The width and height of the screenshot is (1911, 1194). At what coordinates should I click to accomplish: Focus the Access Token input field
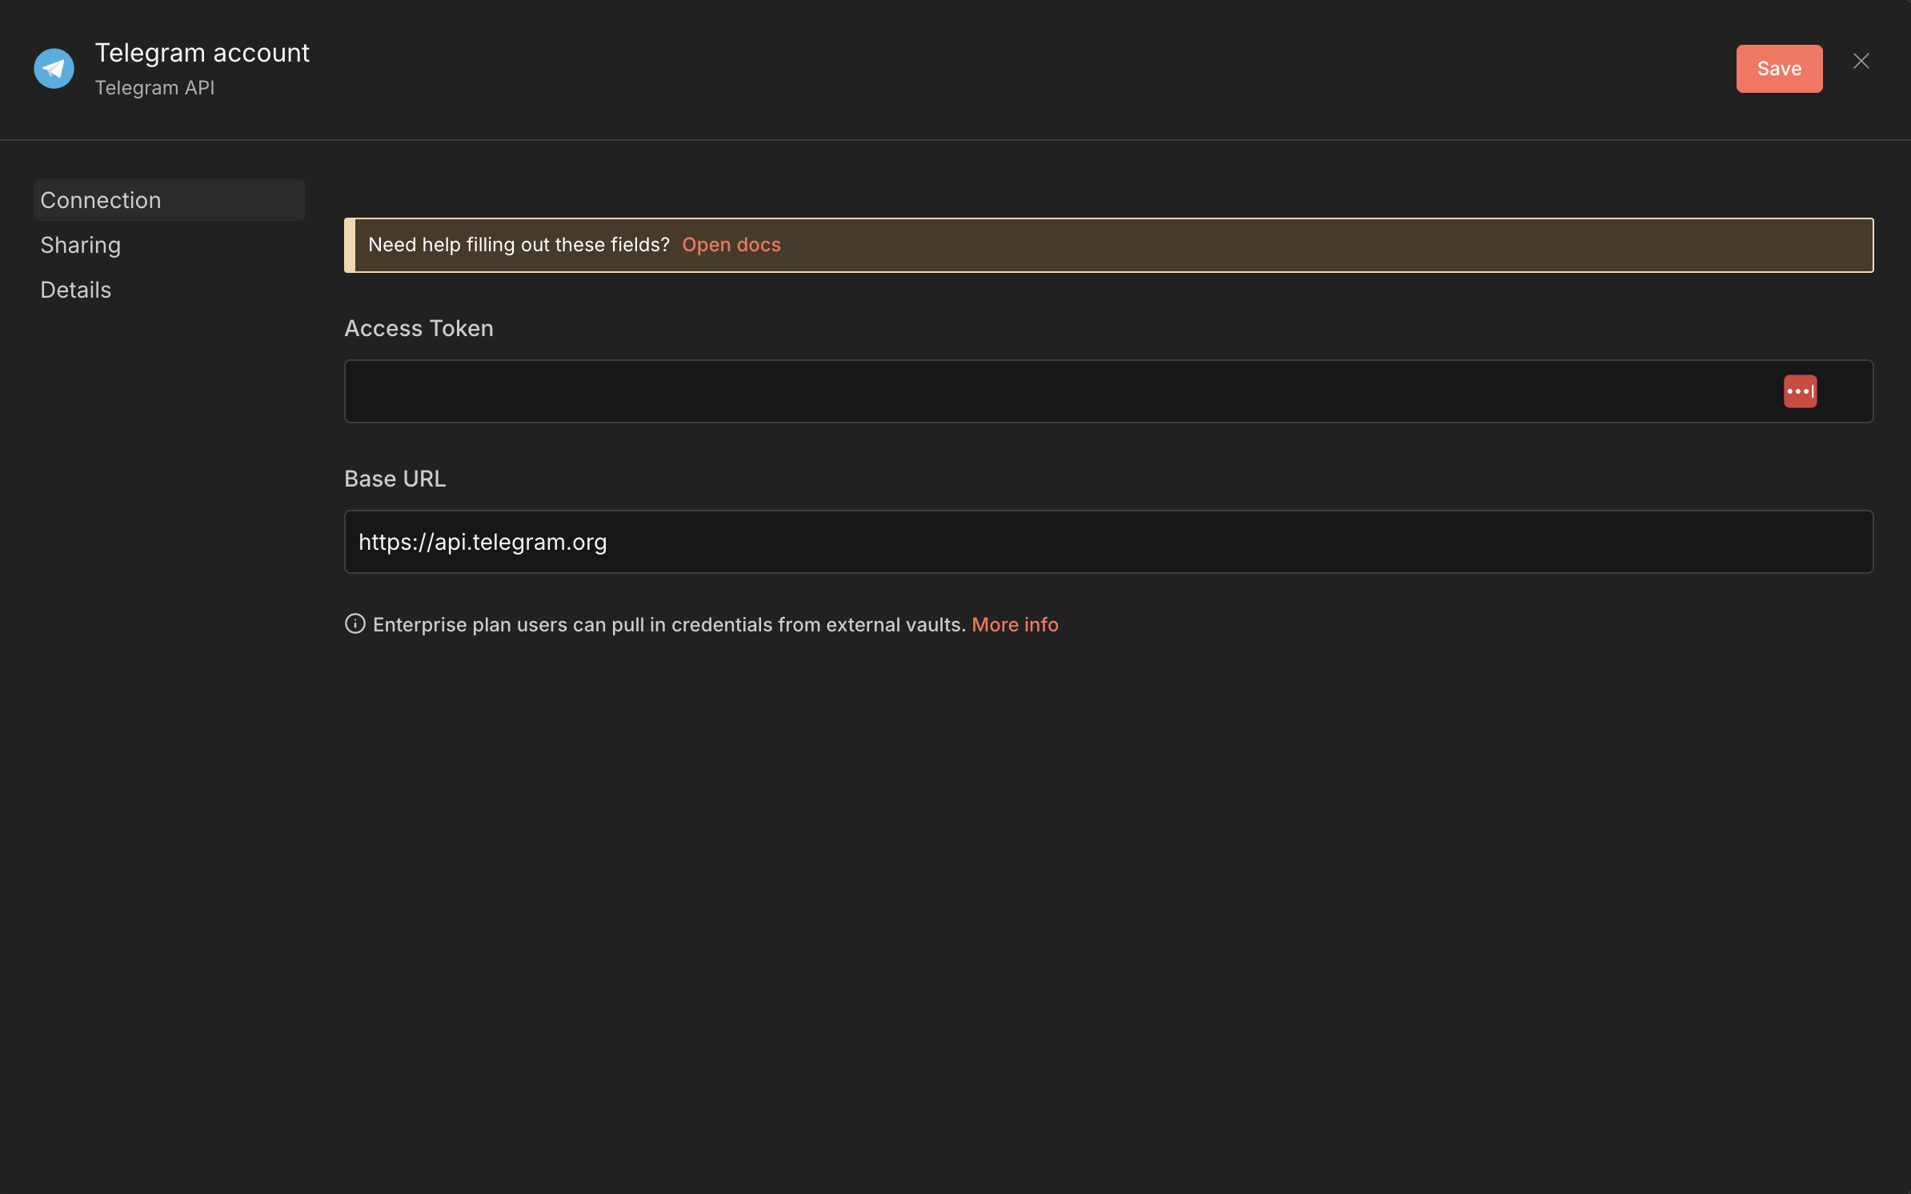tap(1040, 391)
